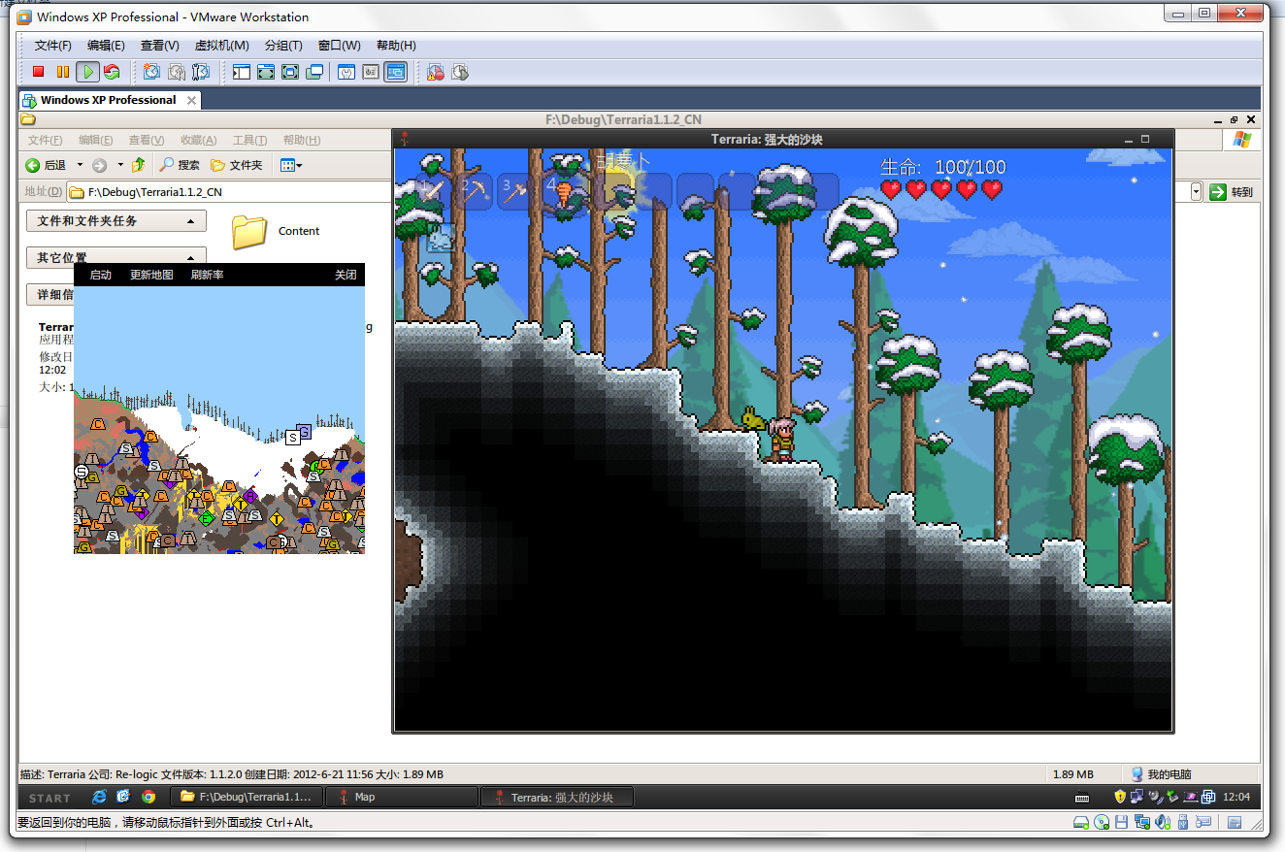Click 启动 in the Map window
The image size is (1285, 852).
[x=101, y=275]
